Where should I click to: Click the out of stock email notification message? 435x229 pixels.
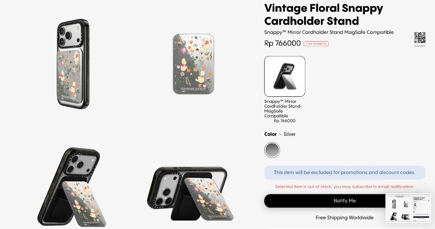[x=344, y=187]
